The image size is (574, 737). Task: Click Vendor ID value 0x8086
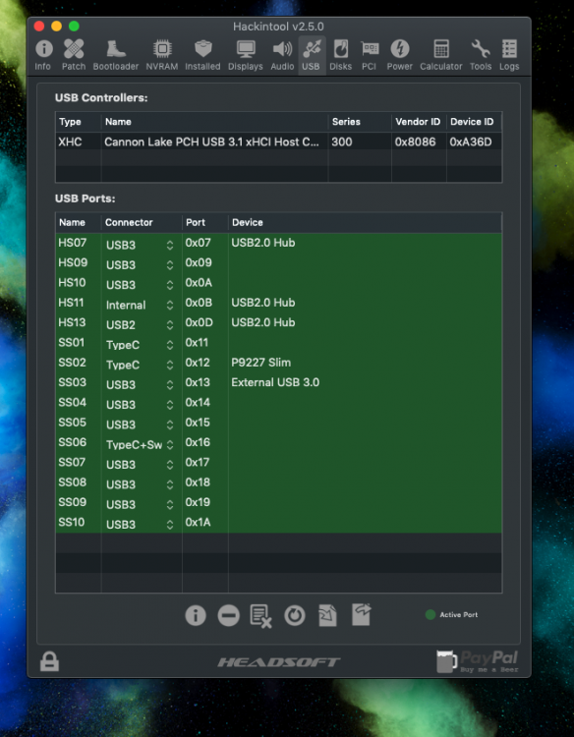tap(415, 142)
